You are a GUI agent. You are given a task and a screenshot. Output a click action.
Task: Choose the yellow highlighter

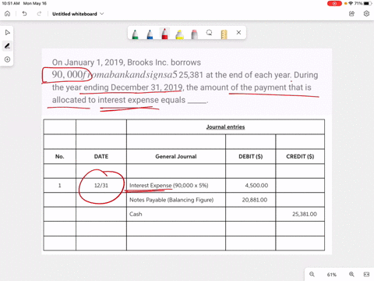(x=179, y=34)
